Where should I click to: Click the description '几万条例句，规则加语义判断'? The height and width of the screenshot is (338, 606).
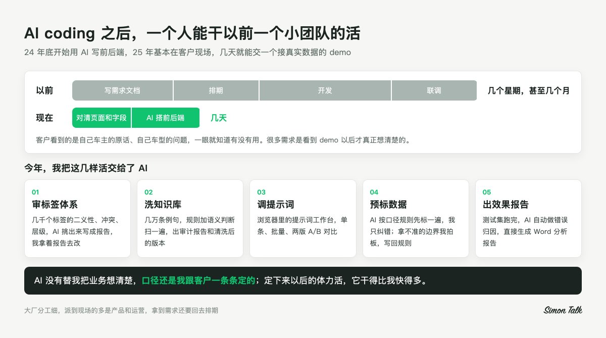coord(189,231)
